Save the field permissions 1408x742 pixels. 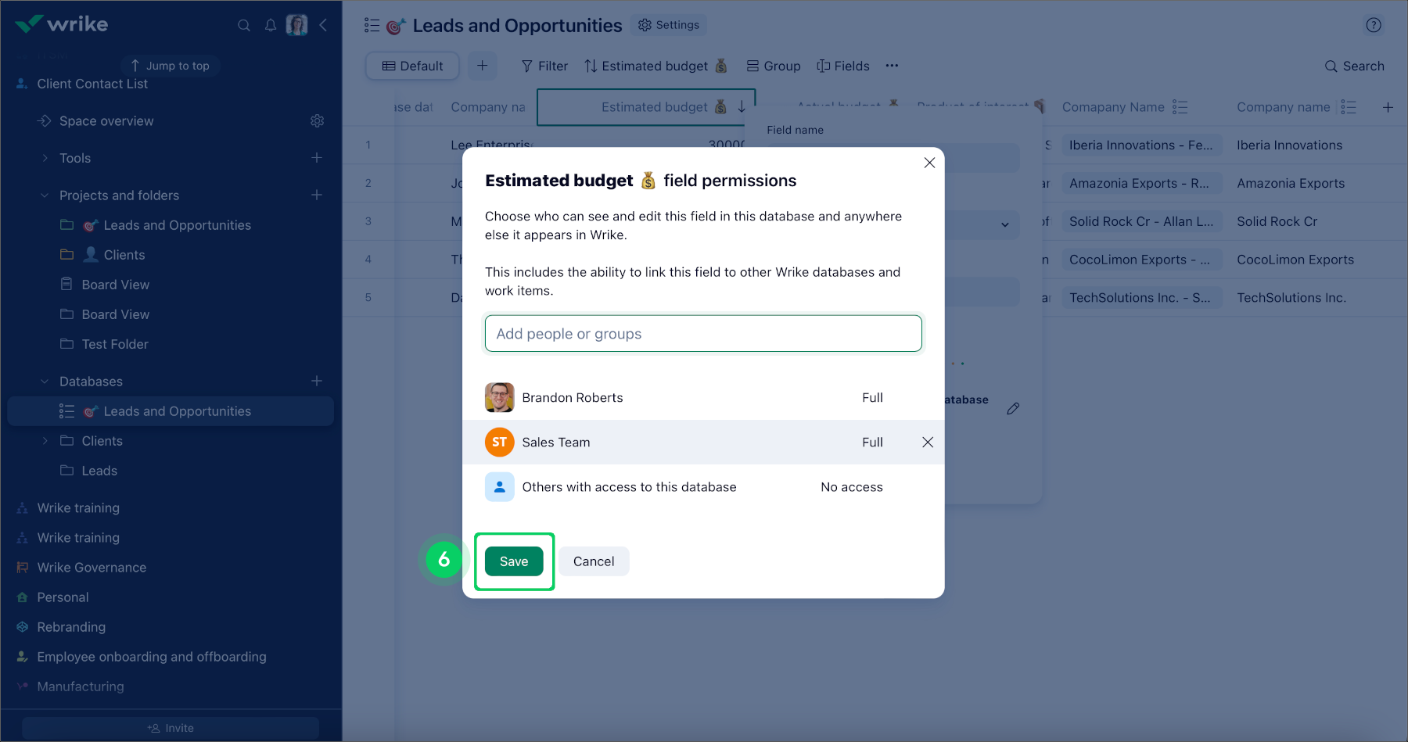(514, 561)
